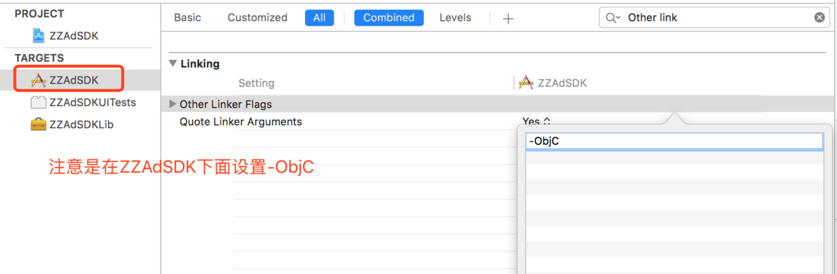Click the ZZAdSDK app target icon

39,80
